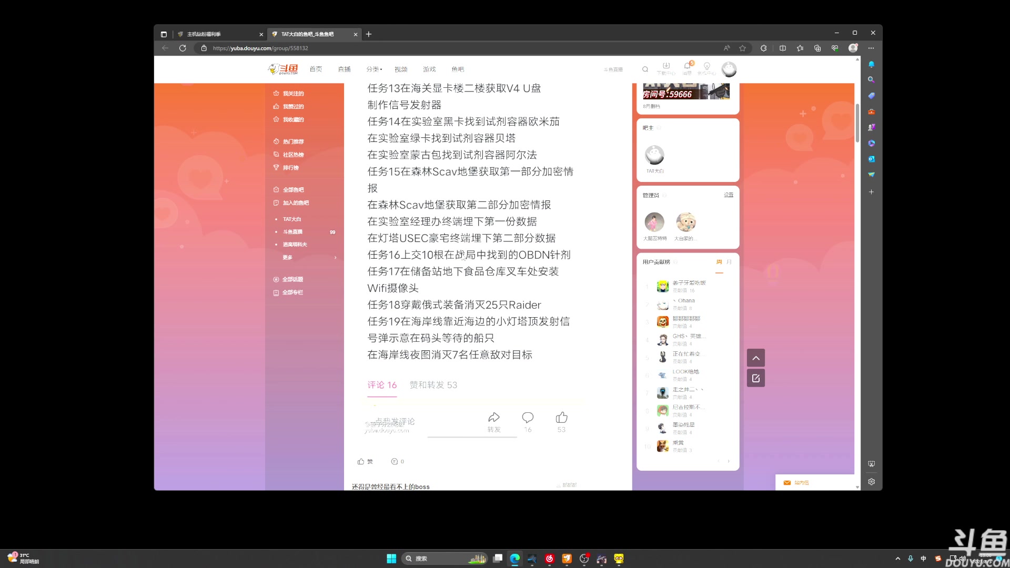Screen dimensions: 1010x568
Task: Switch contribution ranking to 月 monthly view
Action: coord(729,261)
